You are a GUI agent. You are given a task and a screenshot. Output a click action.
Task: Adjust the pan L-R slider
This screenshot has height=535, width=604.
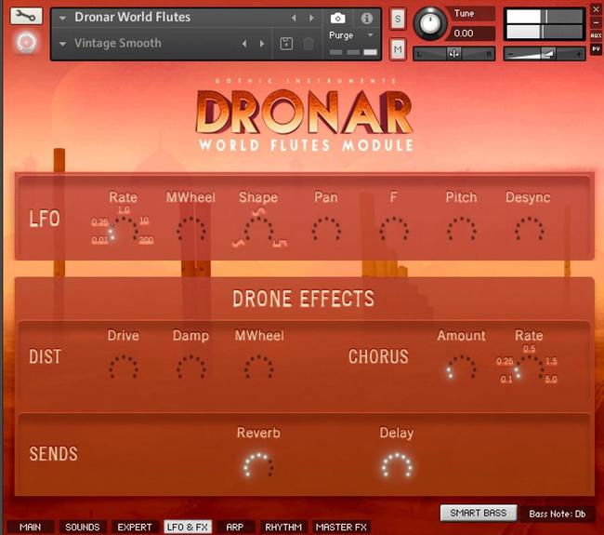(x=453, y=54)
